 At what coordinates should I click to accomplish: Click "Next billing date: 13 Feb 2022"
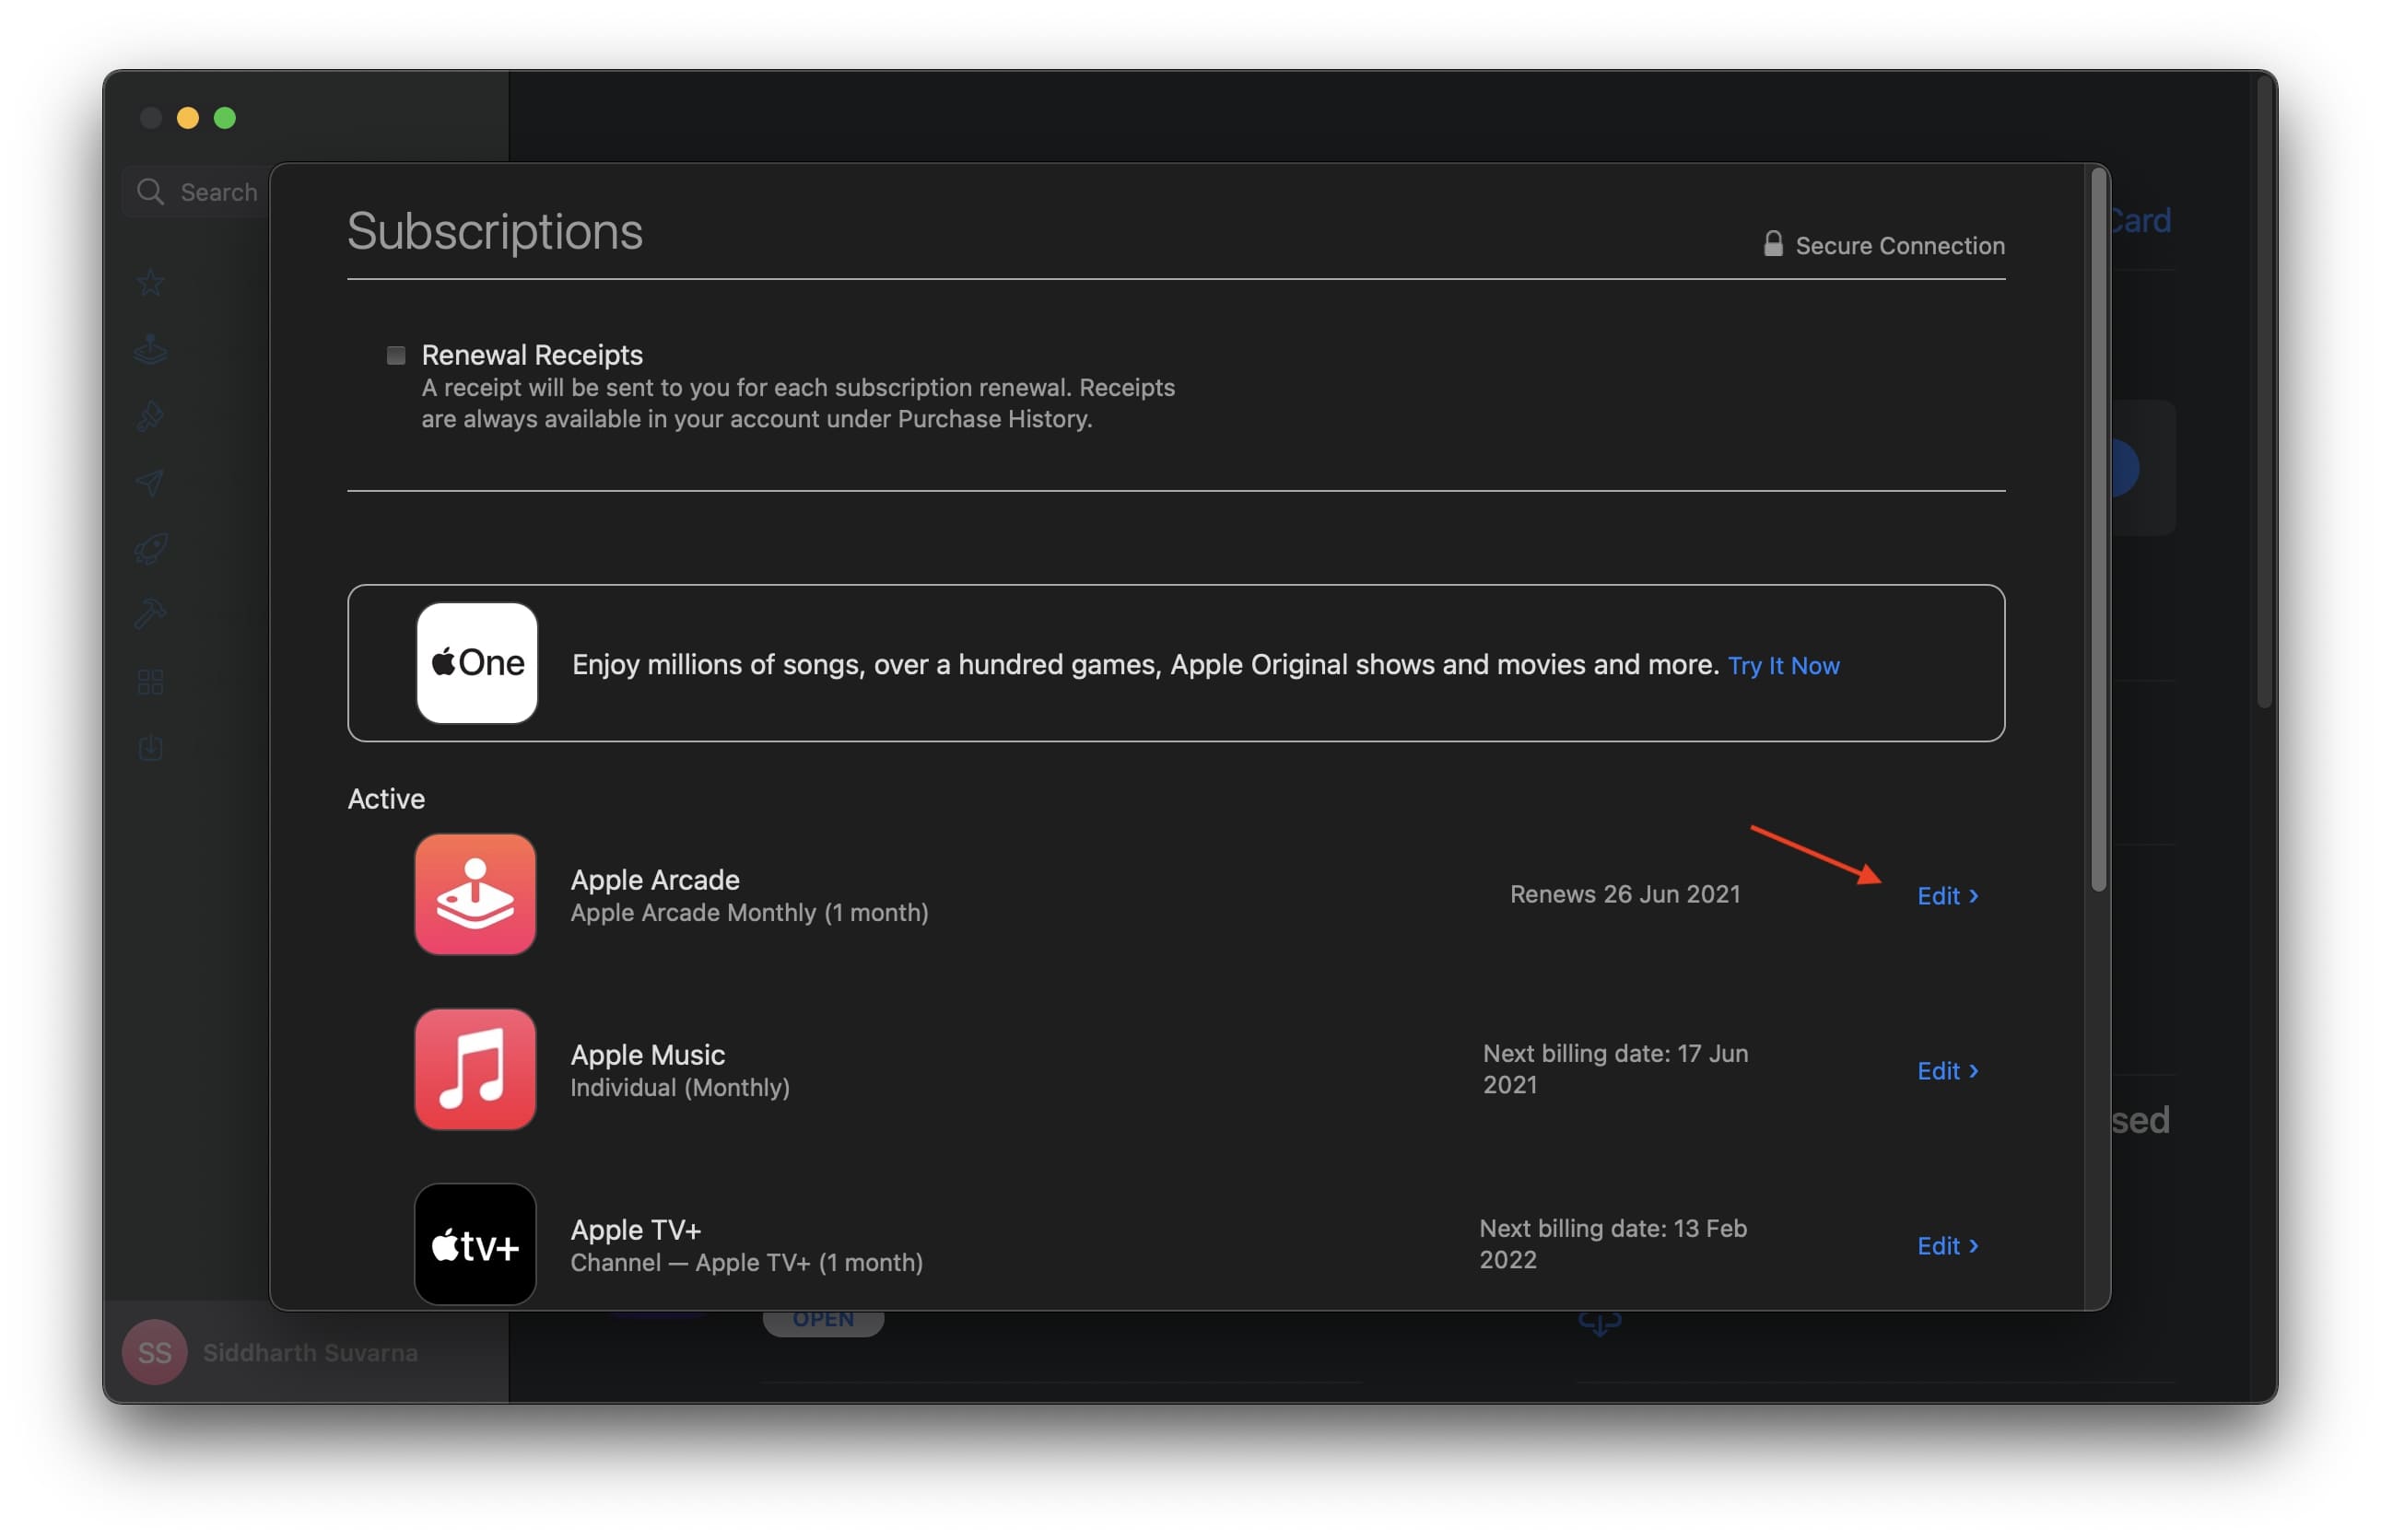[x=1613, y=1244]
